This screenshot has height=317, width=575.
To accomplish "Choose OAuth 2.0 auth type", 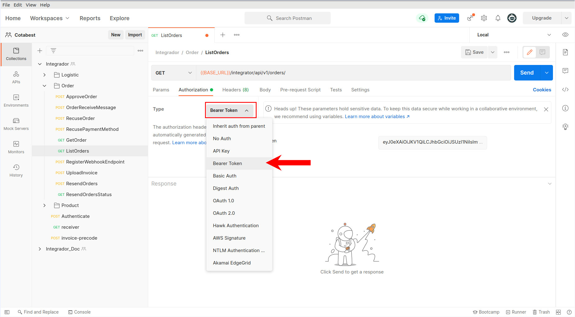I will click(239, 213).
